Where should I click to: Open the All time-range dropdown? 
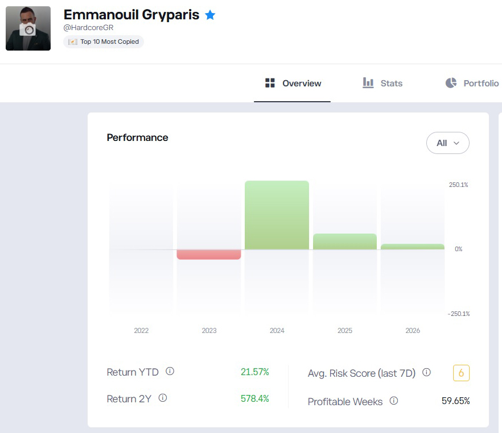coord(448,143)
